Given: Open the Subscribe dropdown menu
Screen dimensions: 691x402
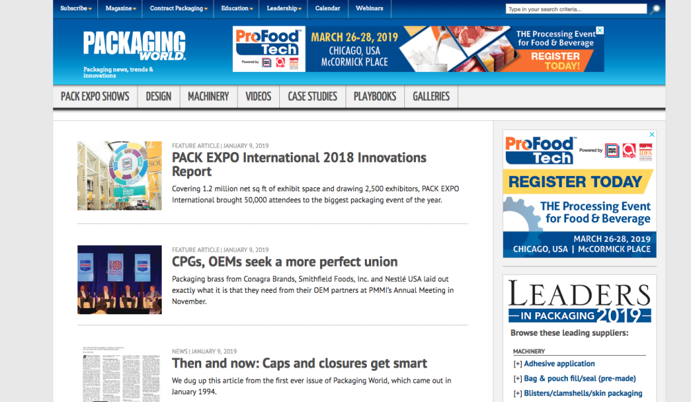Looking at the screenshot, I should pyautogui.click(x=76, y=8).
